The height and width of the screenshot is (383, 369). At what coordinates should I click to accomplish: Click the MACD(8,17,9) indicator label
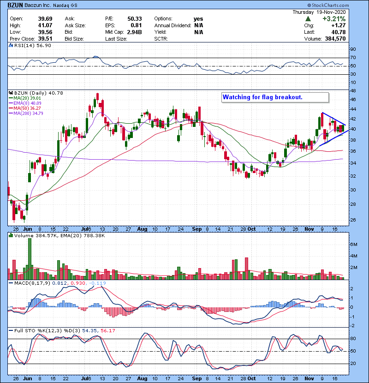[x=32, y=283]
